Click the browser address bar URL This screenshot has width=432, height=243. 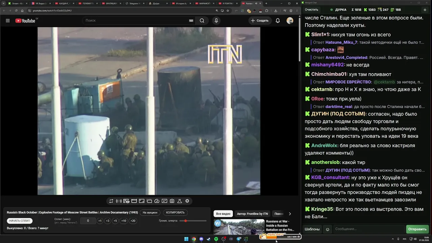pos(52,11)
